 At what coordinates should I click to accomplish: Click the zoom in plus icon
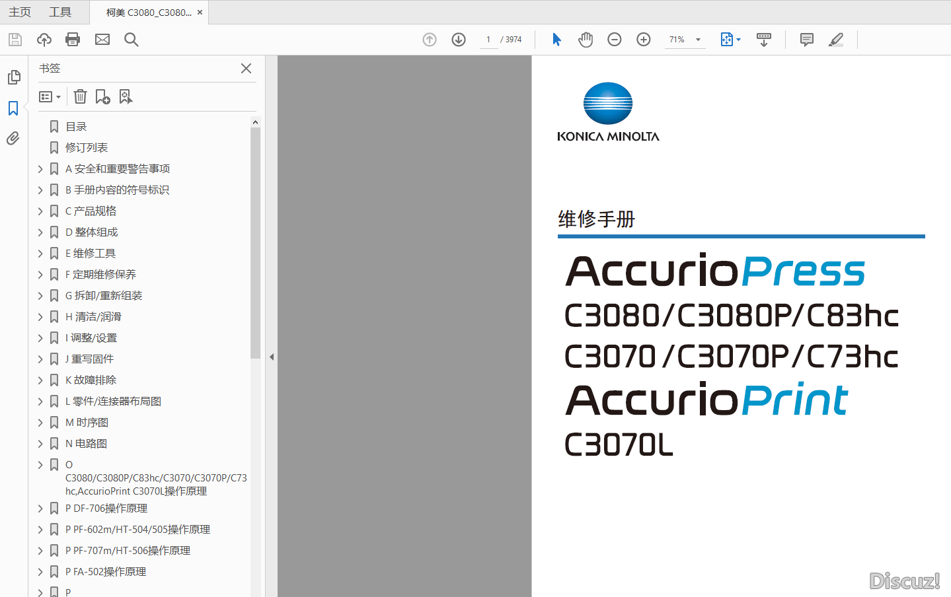pos(643,40)
